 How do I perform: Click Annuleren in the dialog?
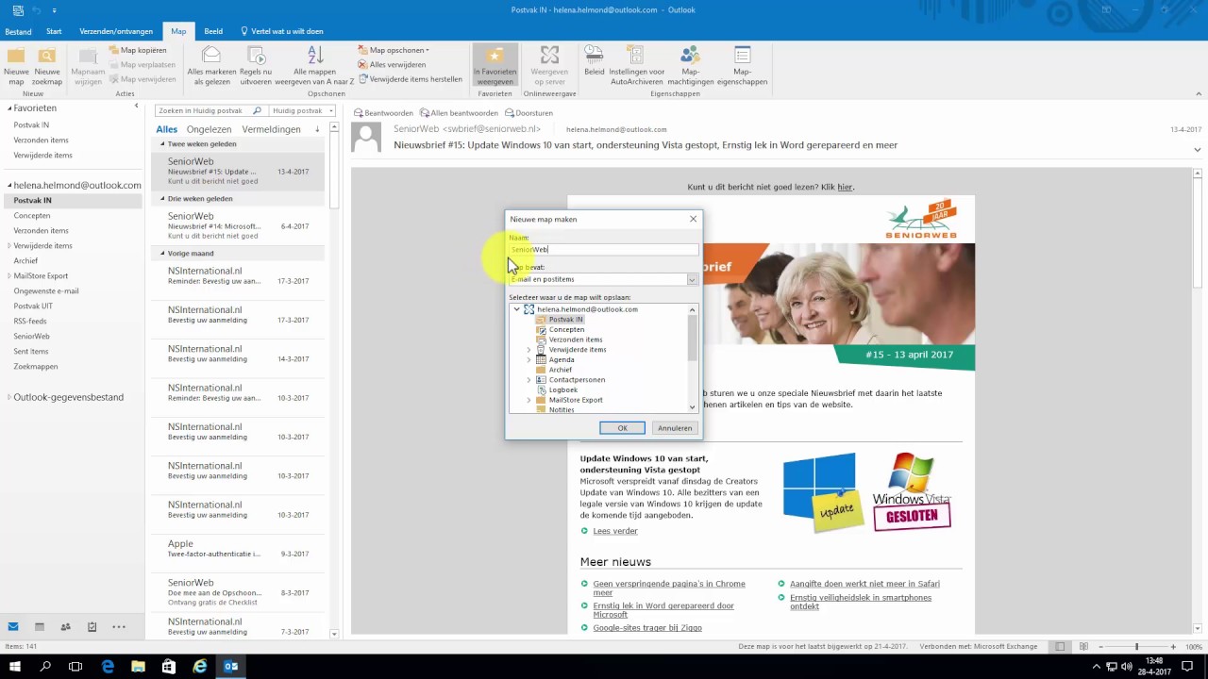(x=675, y=428)
